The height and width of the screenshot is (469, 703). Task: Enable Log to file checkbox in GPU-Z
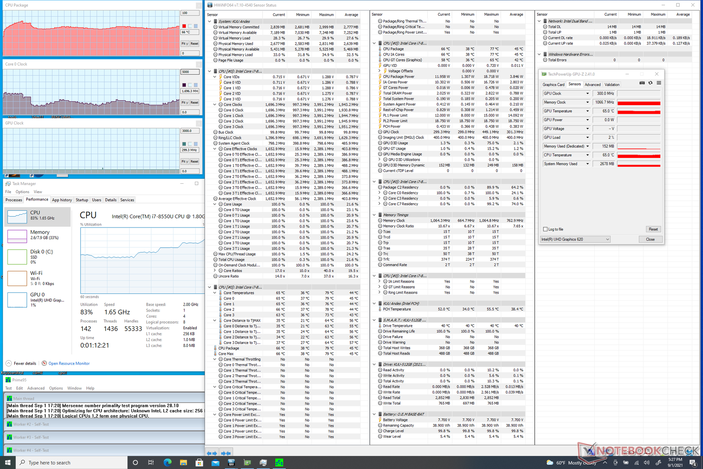pyautogui.click(x=545, y=229)
